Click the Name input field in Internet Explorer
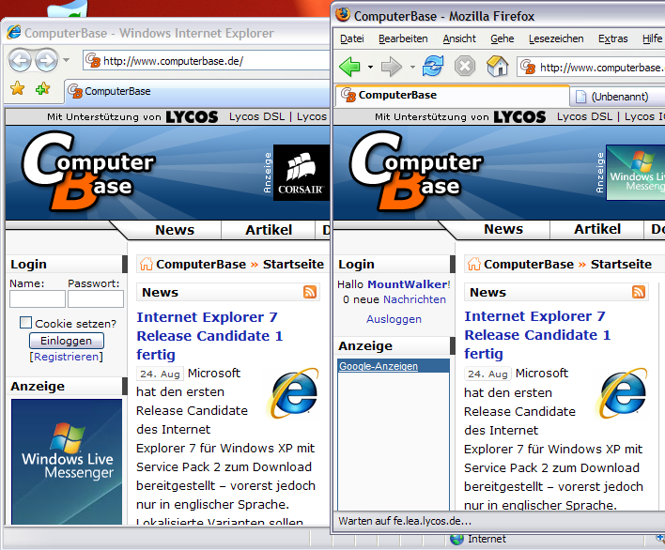 coord(38,299)
